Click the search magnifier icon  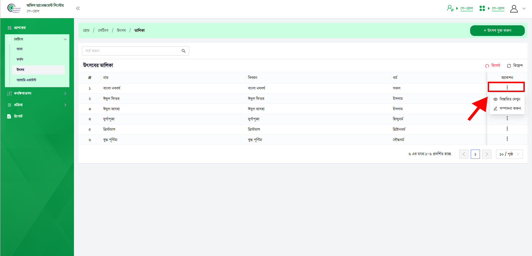pos(184,51)
